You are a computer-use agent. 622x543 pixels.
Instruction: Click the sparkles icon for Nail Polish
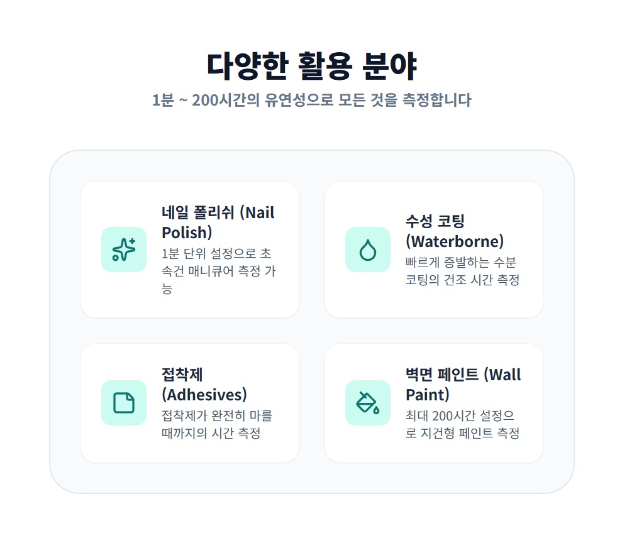[x=124, y=250]
